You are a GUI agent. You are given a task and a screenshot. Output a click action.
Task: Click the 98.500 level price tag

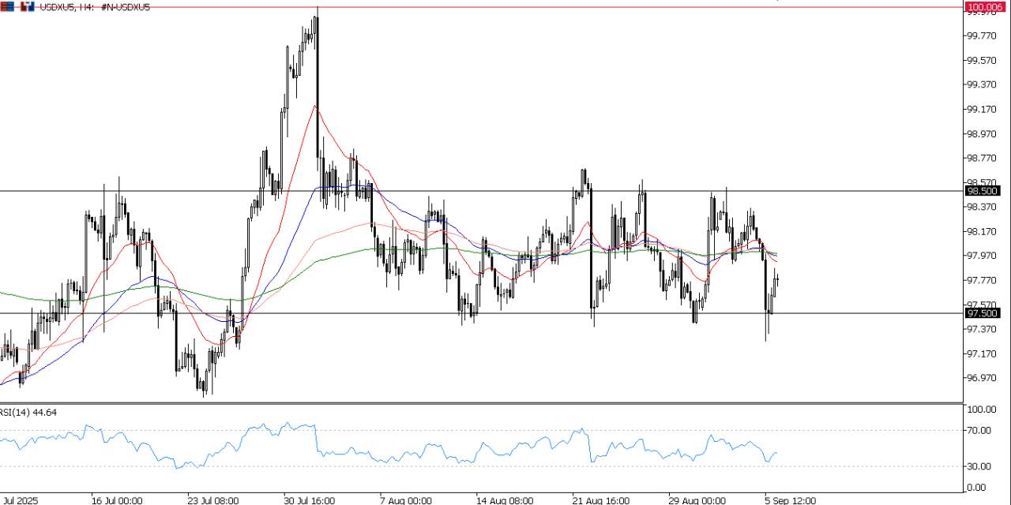pyautogui.click(x=983, y=191)
